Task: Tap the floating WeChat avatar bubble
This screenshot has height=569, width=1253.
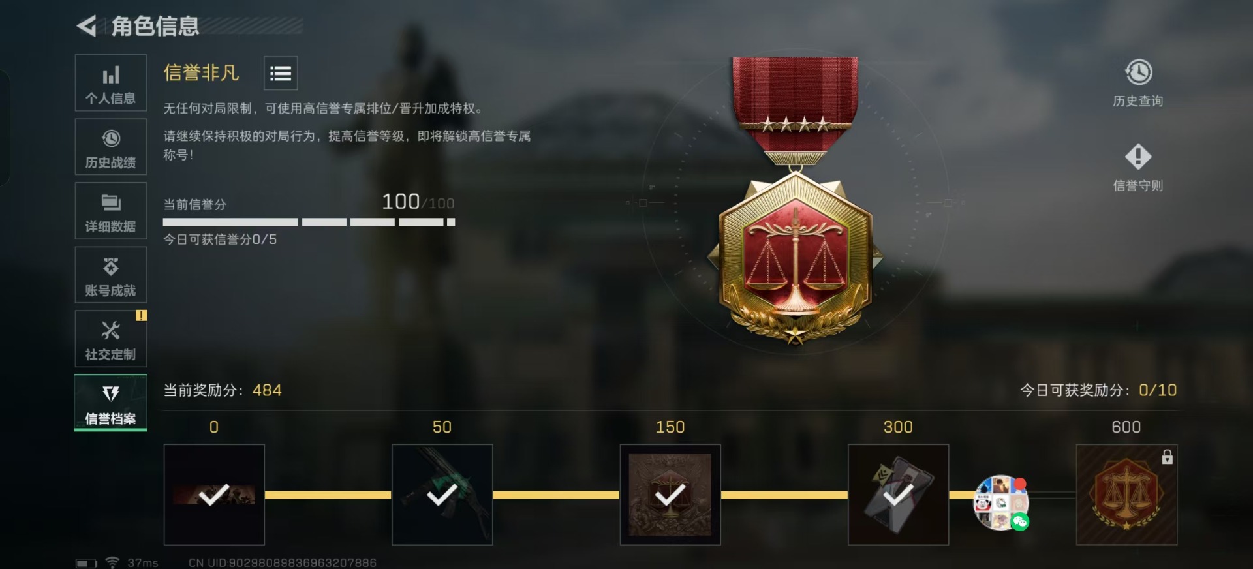Action: pyautogui.click(x=1001, y=502)
